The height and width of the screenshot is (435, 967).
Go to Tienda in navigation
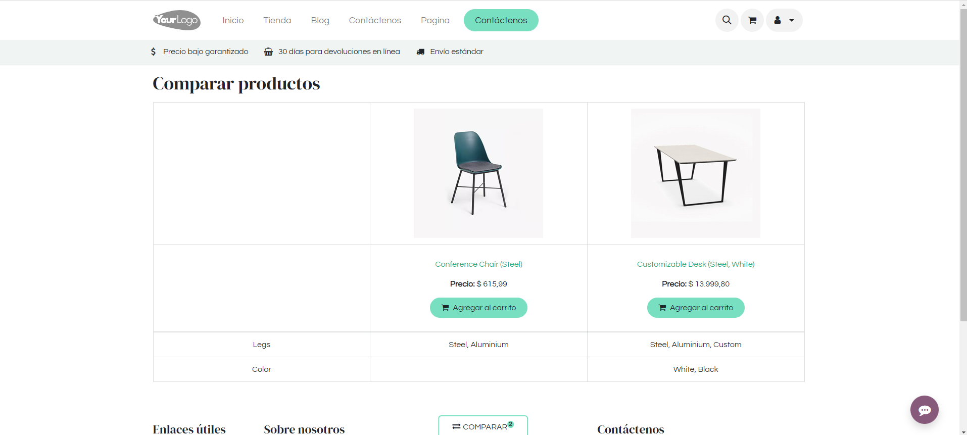(277, 20)
